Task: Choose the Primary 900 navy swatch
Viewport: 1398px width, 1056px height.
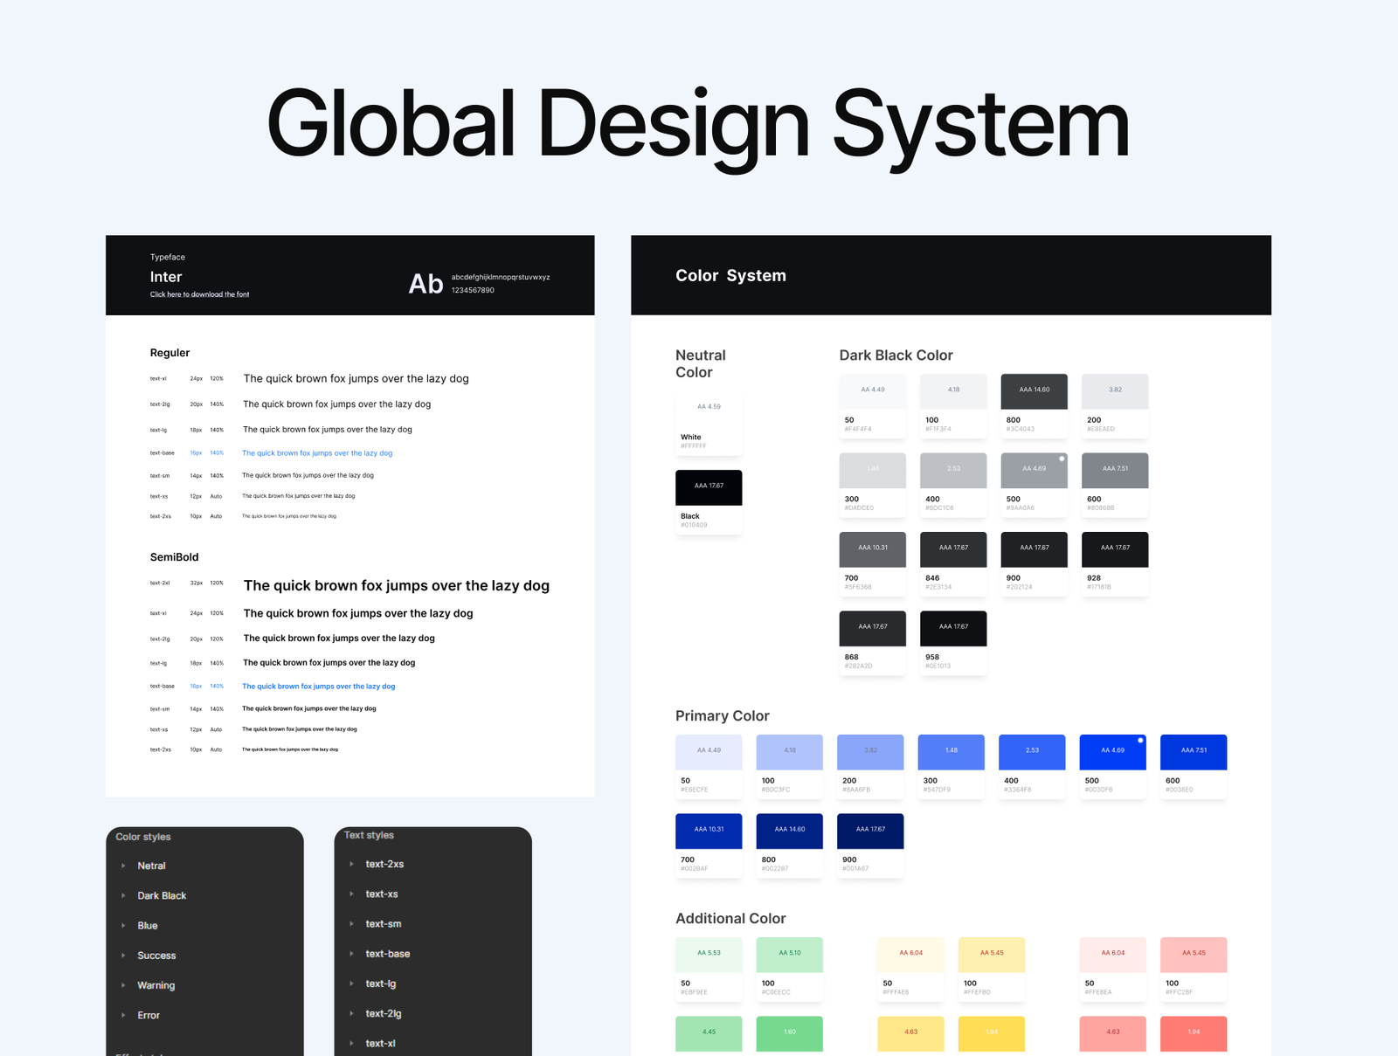Action: click(x=870, y=831)
